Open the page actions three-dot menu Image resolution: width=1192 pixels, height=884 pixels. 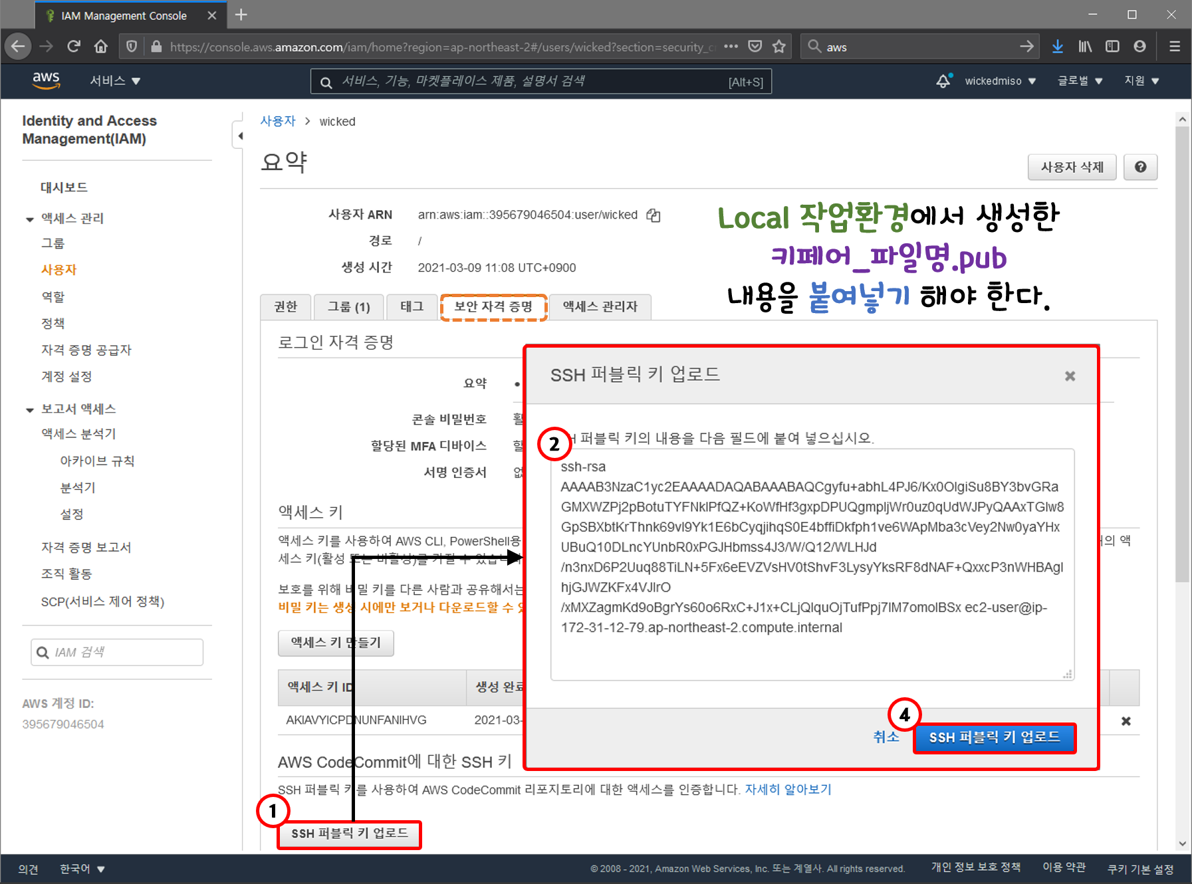pyautogui.click(x=731, y=47)
